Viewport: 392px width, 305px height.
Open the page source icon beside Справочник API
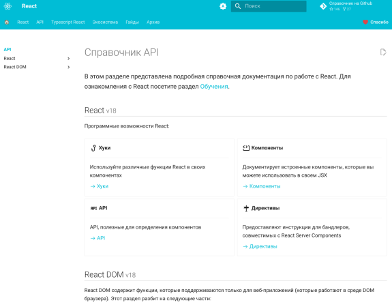click(383, 53)
